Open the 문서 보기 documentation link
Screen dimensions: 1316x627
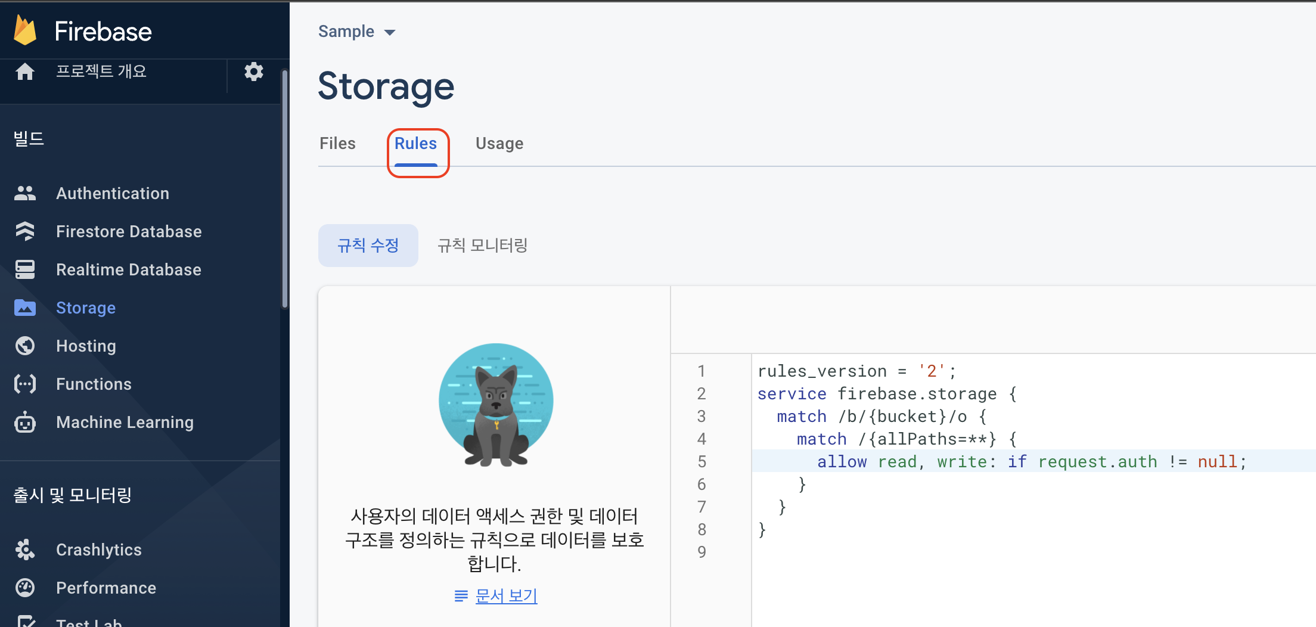(507, 596)
